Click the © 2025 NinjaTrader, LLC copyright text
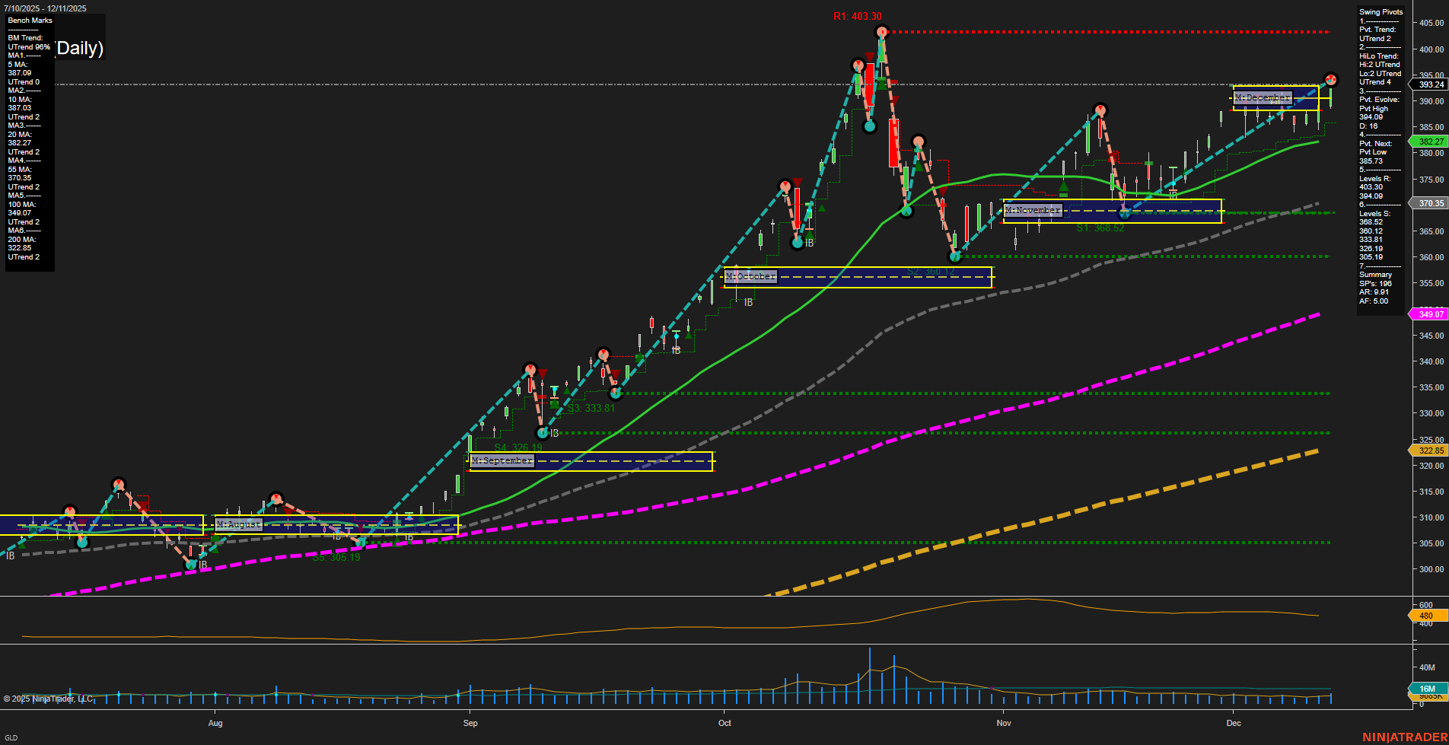 click(49, 699)
